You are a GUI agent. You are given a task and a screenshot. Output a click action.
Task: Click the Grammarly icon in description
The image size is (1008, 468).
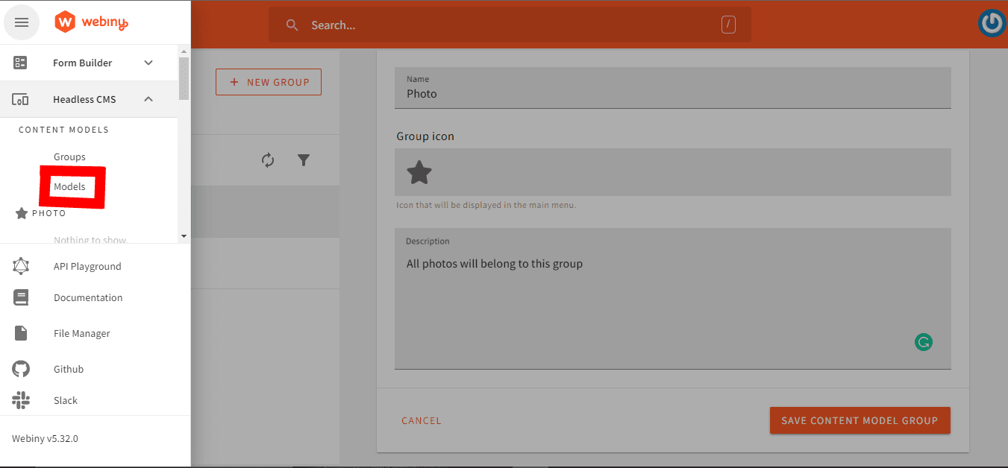point(923,342)
